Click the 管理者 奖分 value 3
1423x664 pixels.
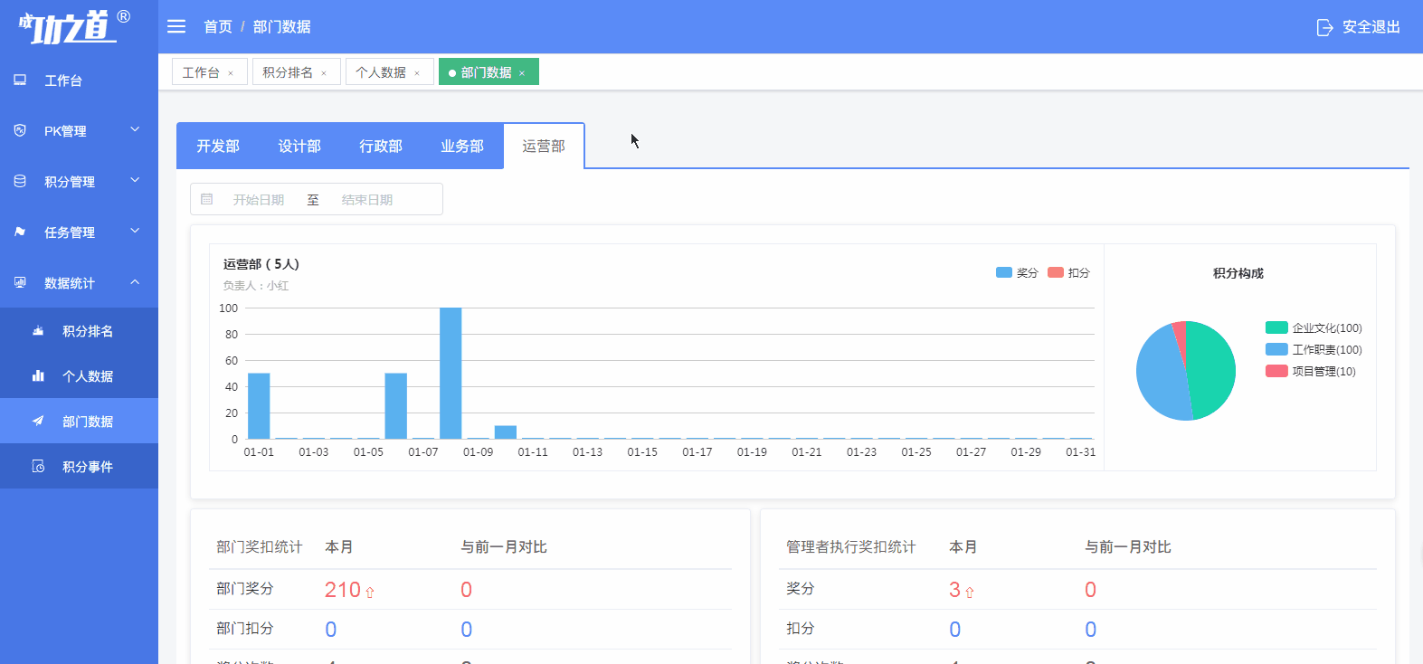tap(954, 590)
